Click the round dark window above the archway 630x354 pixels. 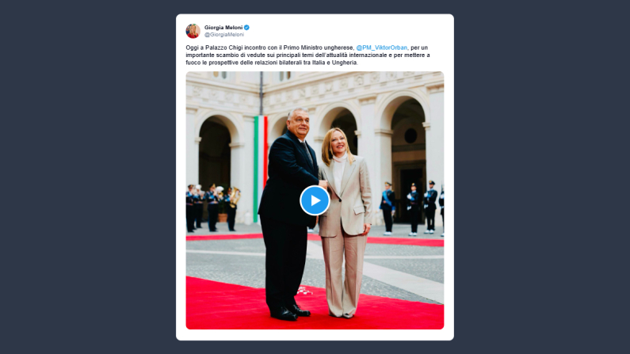(410, 135)
